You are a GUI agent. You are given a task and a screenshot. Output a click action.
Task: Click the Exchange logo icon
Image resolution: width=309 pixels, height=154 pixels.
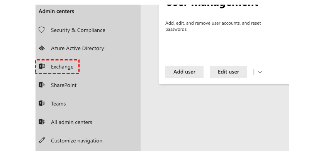(42, 67)
